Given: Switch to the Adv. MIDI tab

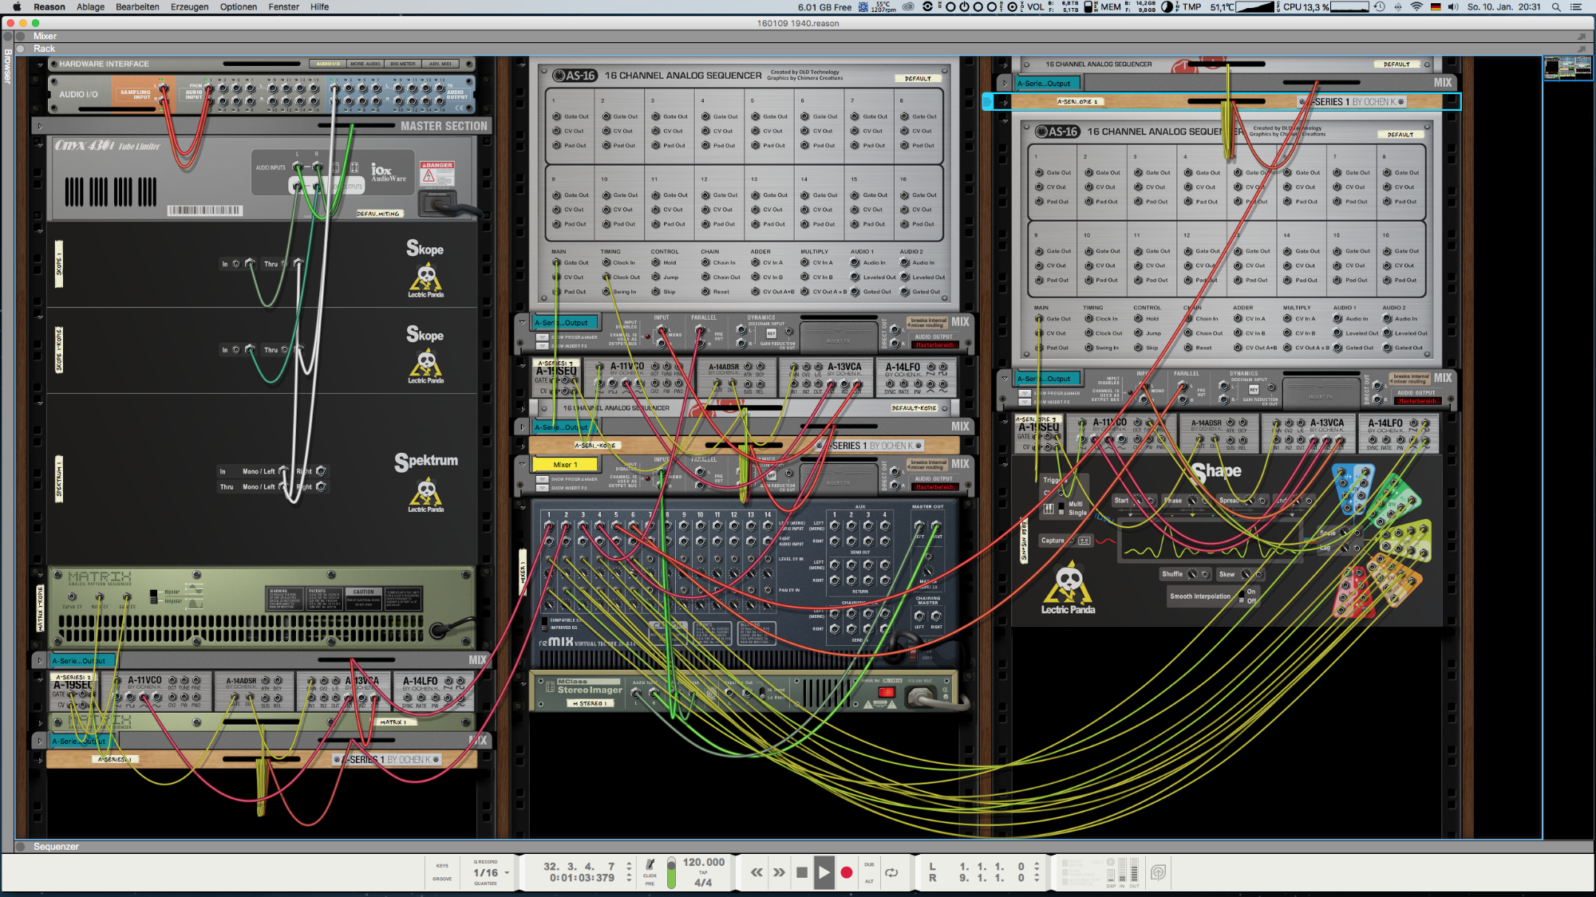Looking at the screenshot, I should coord(440,64).
